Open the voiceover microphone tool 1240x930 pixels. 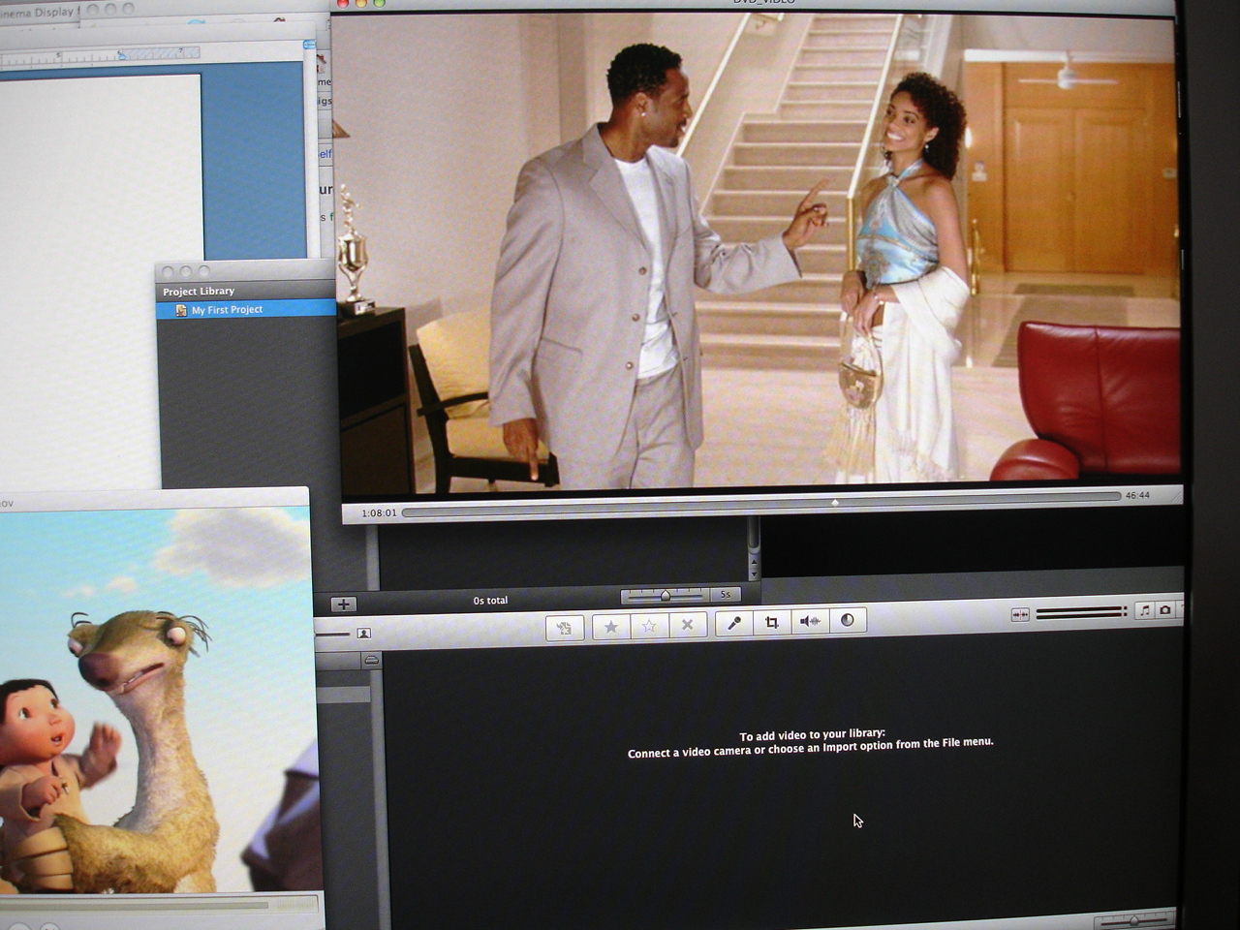pos(734,623)
